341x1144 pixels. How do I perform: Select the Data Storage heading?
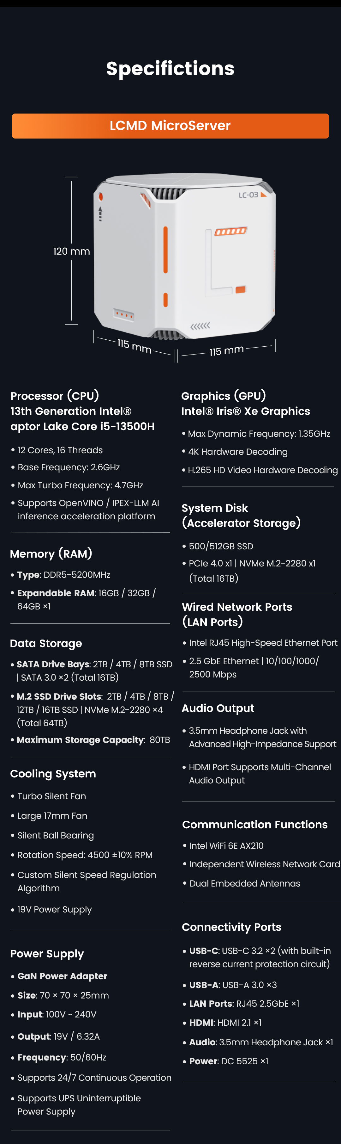[46, 643]
